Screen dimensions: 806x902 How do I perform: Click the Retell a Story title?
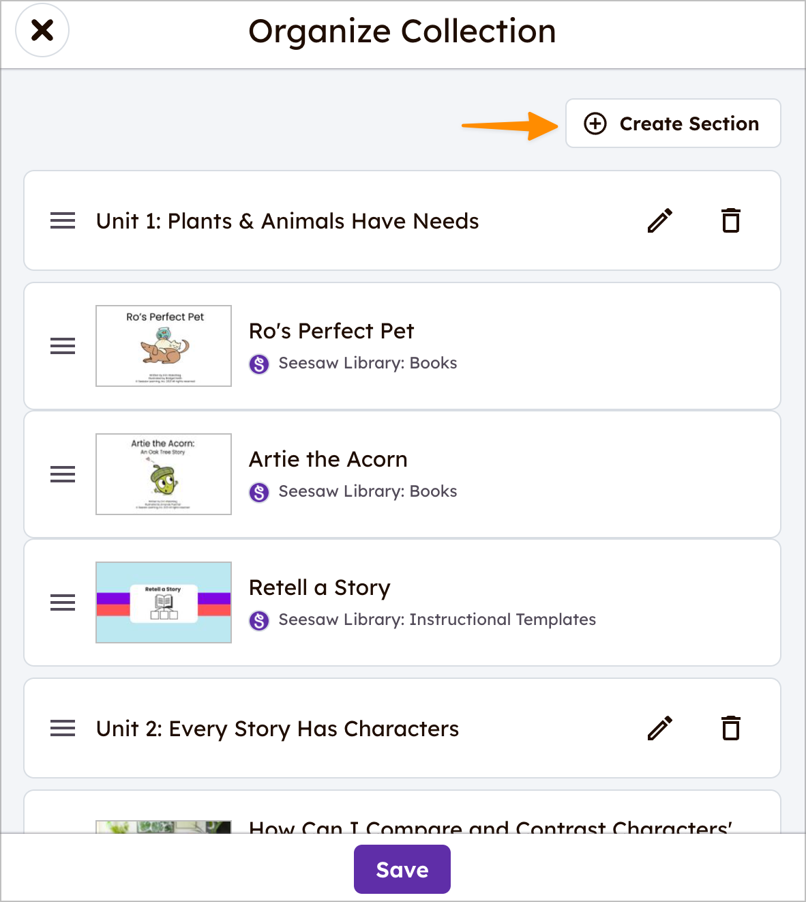(x=320, y=587)
